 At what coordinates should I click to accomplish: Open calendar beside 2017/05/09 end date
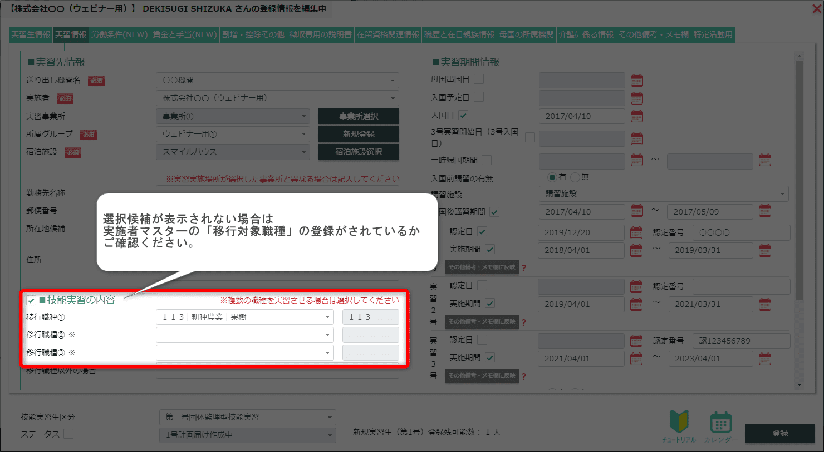point(765,211)
